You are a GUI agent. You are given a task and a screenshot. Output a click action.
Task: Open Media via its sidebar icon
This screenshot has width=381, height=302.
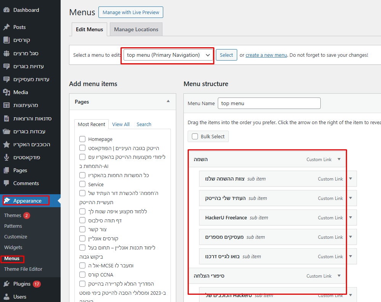point(6,92)
